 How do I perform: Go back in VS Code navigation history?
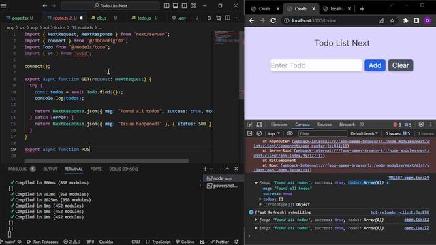point(44,6)
